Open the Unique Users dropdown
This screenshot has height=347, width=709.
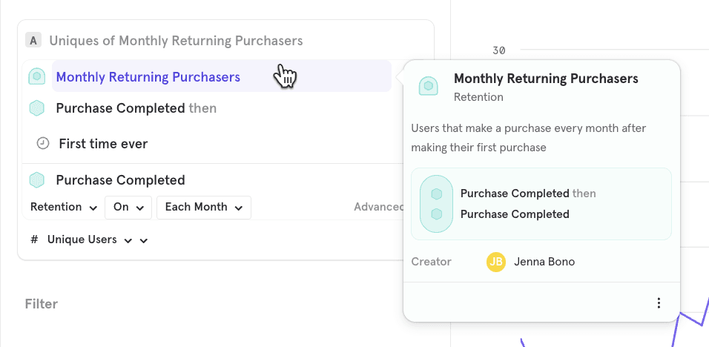tap(90, 240)
